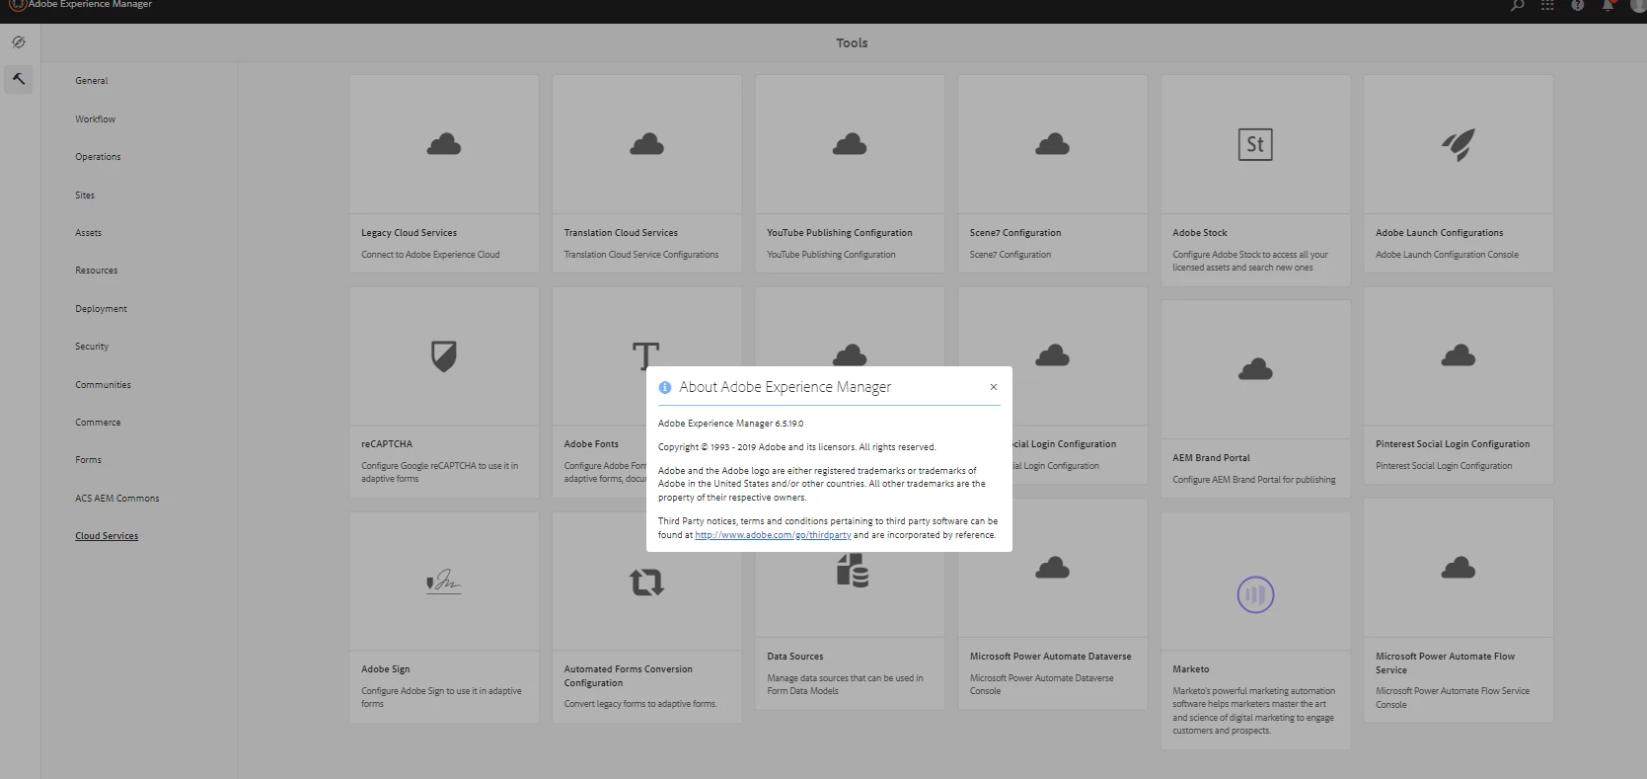Image resolution: width=1647 pixels, height=779 pixels.
Task: Click the Translation Cloud Services cloud icon
Action: pyautogui.click(x=646, y=145)
